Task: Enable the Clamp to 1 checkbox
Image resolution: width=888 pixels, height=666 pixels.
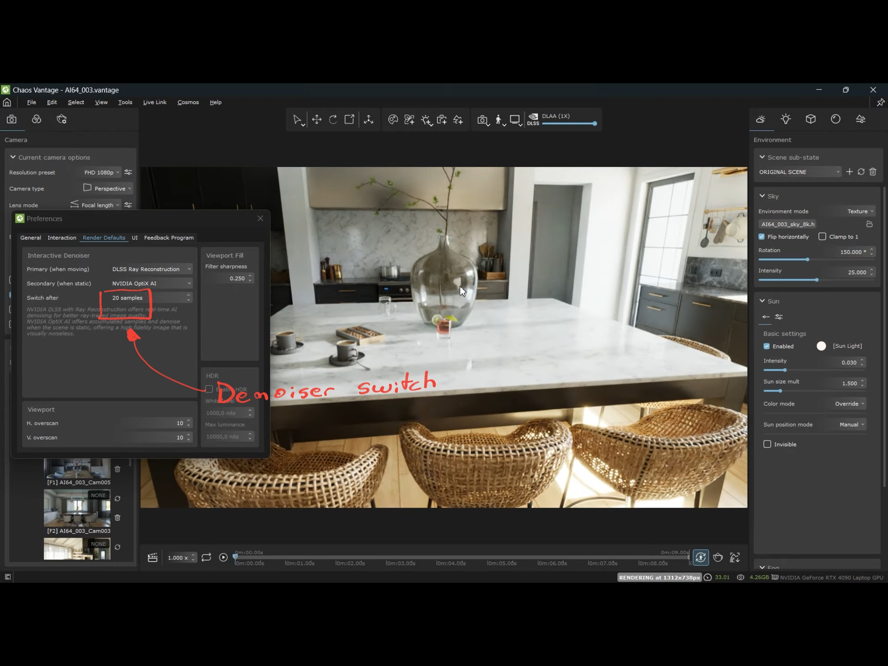Action: 822,237
